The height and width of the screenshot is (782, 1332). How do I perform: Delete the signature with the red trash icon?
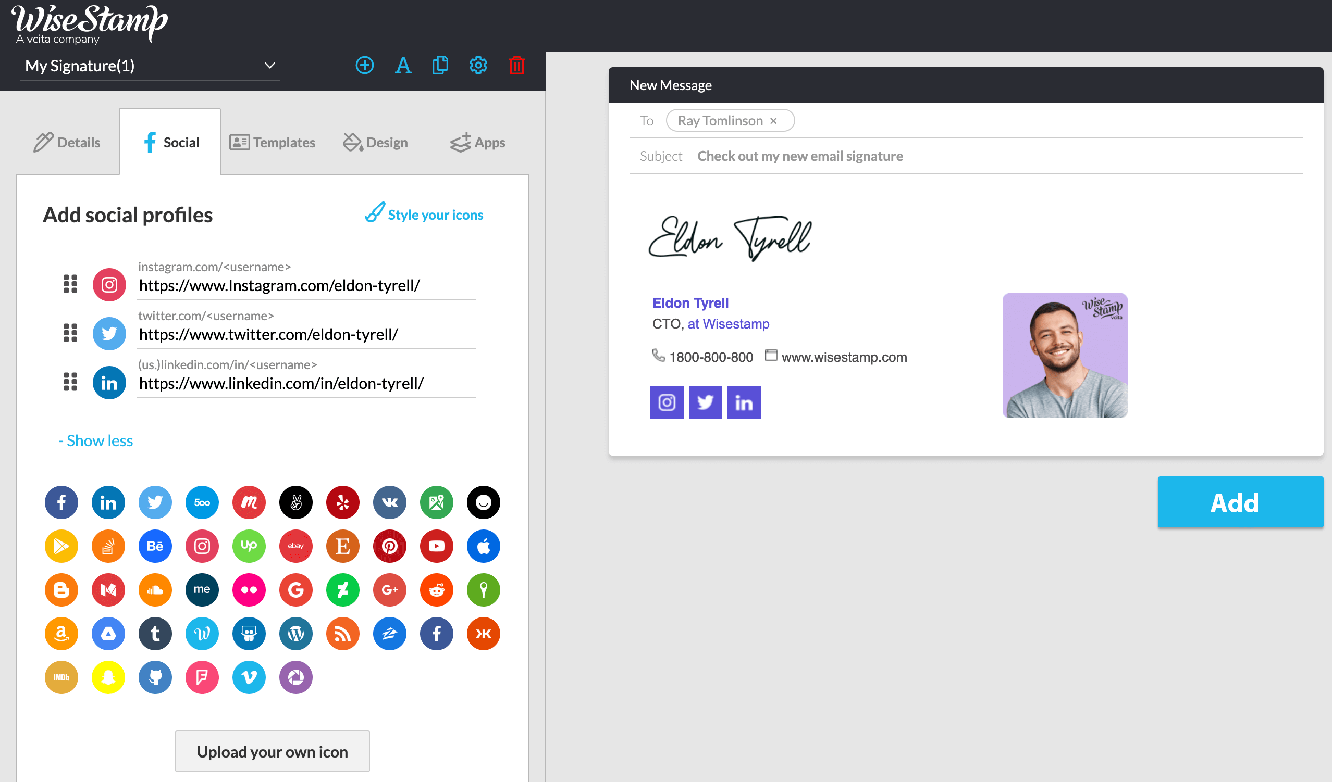tap(516, 66)
